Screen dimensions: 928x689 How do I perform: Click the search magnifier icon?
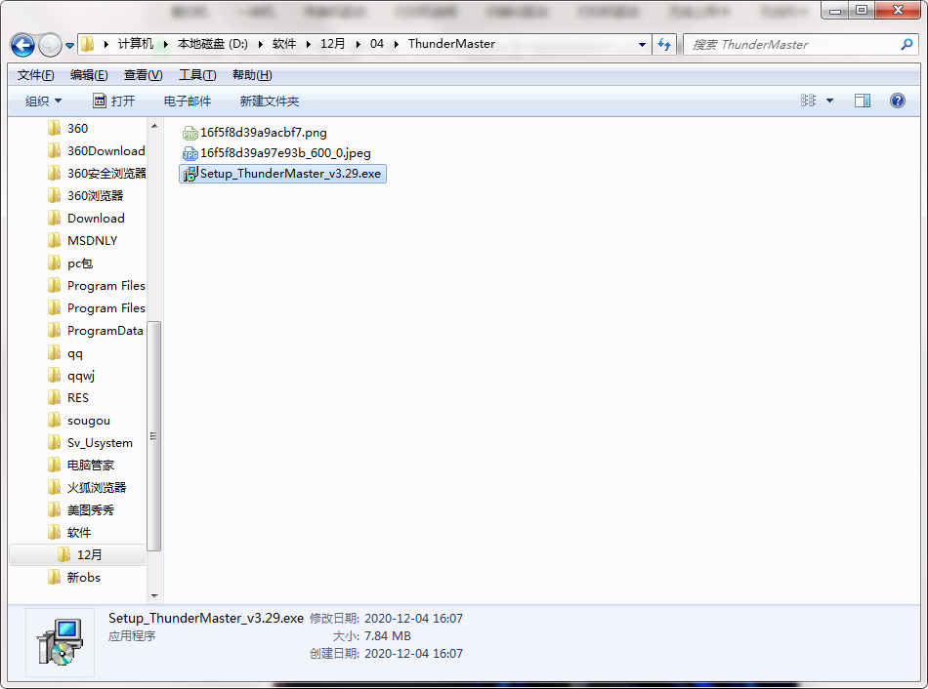907,44
